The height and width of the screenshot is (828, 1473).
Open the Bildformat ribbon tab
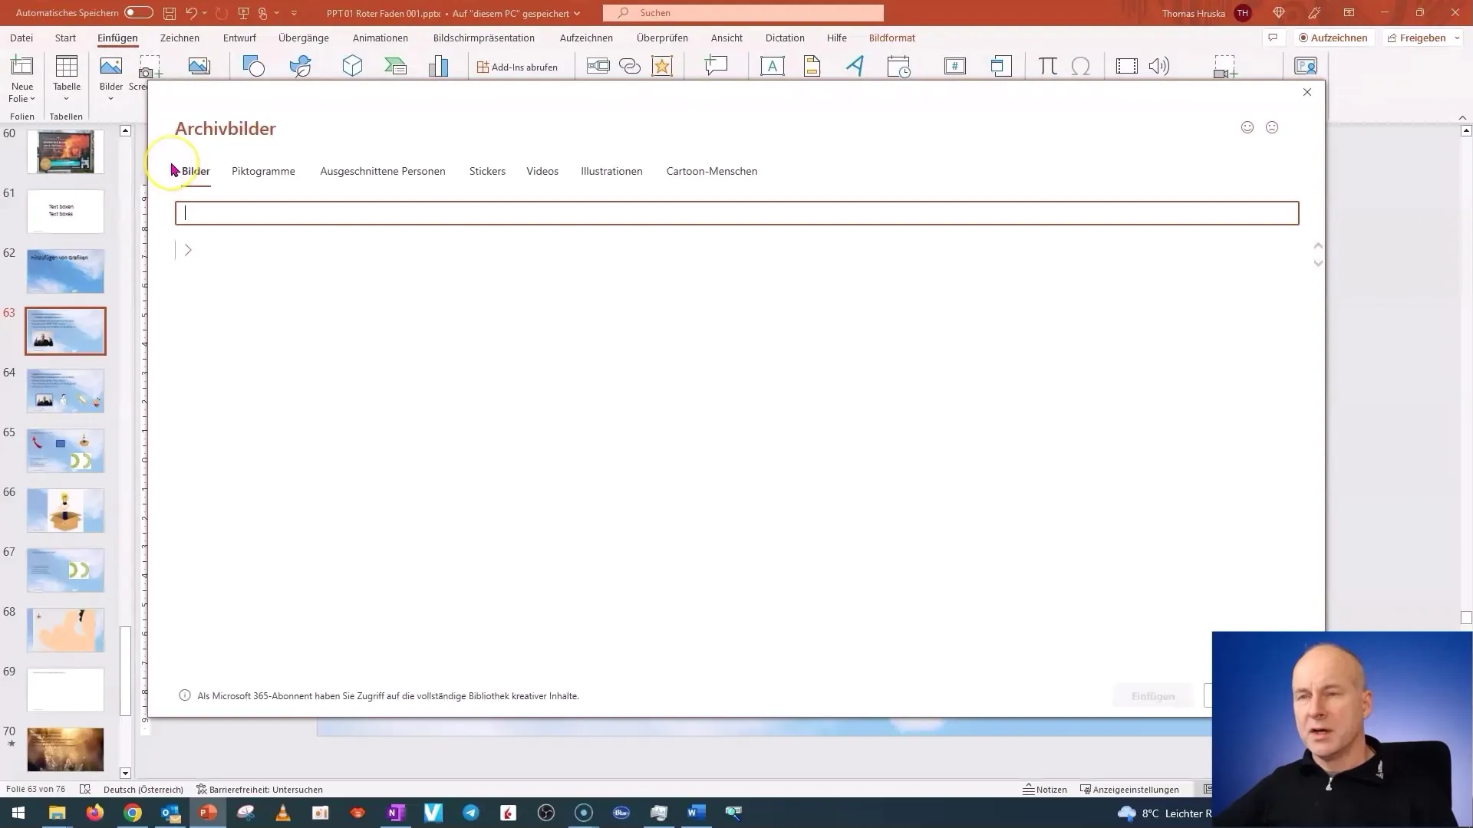tap(892, 38)
